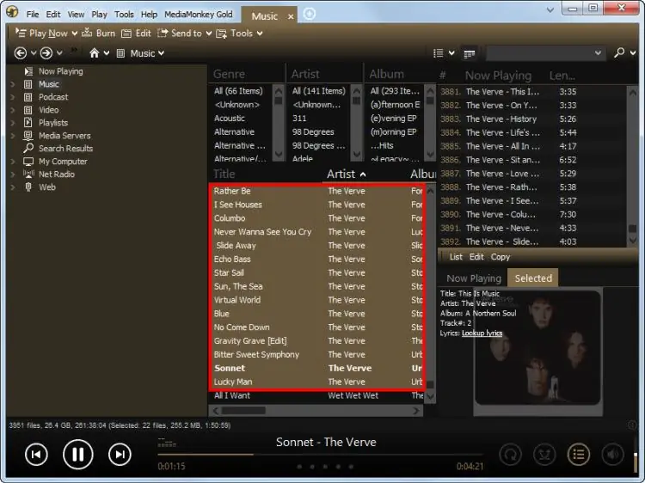Screen dimensions: 645x483
Task: Click the MediaMonkey app logo icon
Action: tap(12, 11)
